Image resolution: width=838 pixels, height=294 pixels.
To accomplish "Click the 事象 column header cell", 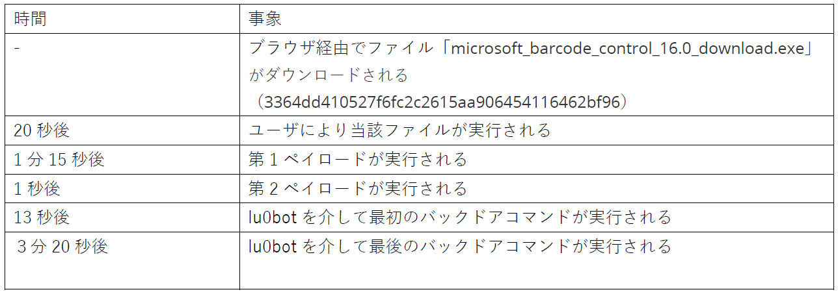I will tap(537, 18).
